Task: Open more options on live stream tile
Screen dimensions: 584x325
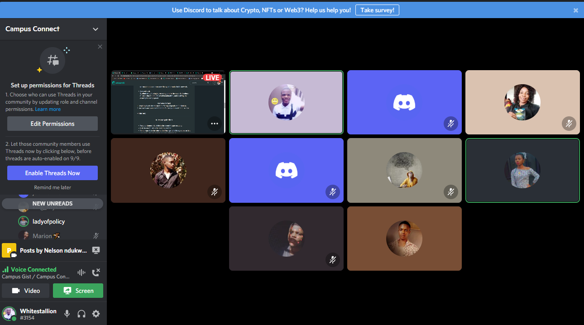Action: (215, 123)
